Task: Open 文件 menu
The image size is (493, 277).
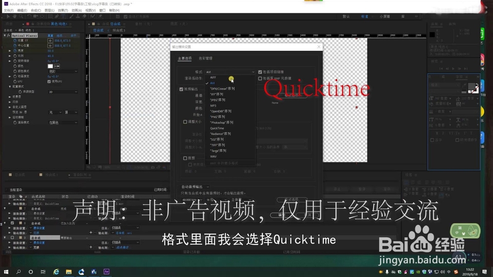Action: pos(8,10)
